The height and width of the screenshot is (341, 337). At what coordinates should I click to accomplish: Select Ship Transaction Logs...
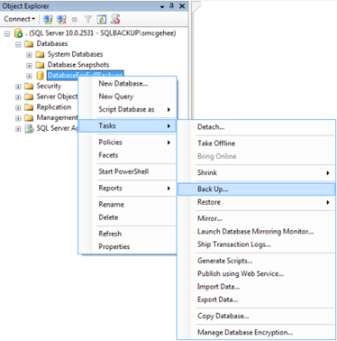[x=256, y=244]
